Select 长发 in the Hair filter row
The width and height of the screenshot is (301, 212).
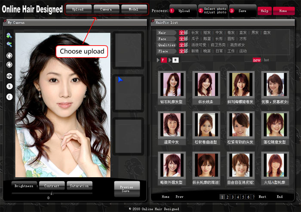[195, 33]
